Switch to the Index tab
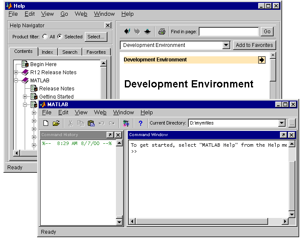This screenshot has width=300, height=238. [47, 52]
